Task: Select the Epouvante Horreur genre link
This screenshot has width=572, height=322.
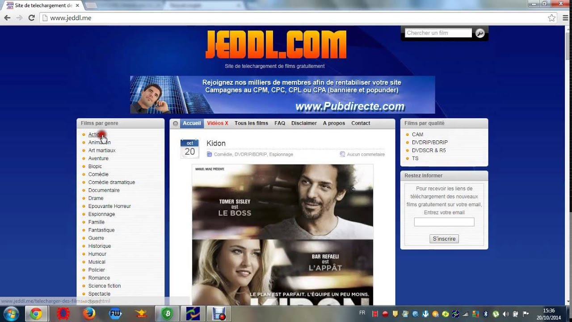Action: point(109,206)
